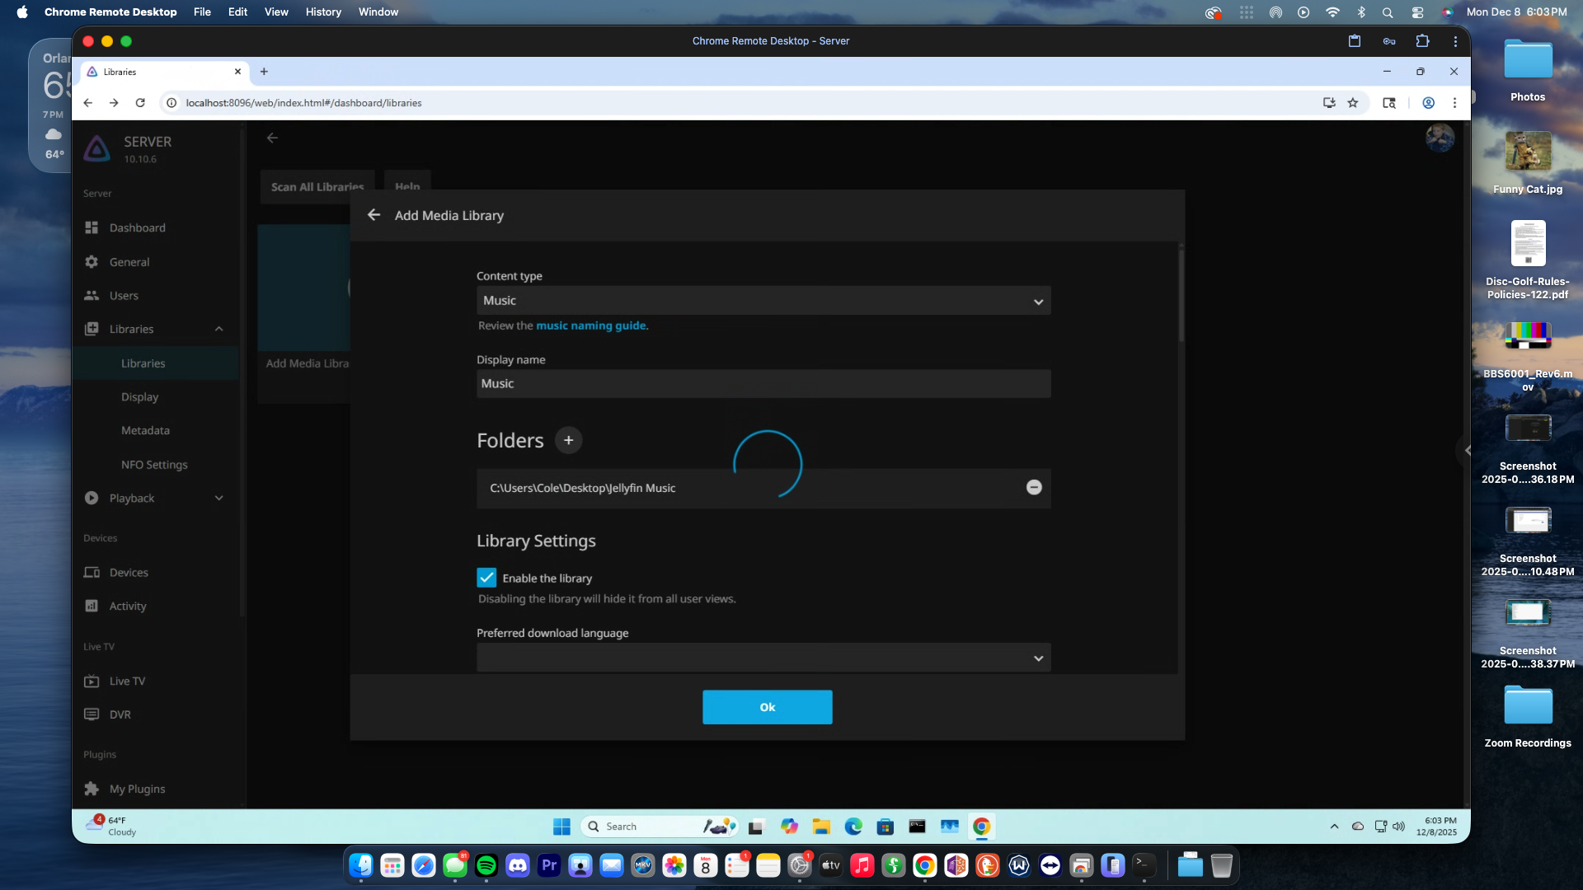Viewport: 1583px width, 890px height.
Task: Open the Content type dropdown
Action: click(763, 301)
